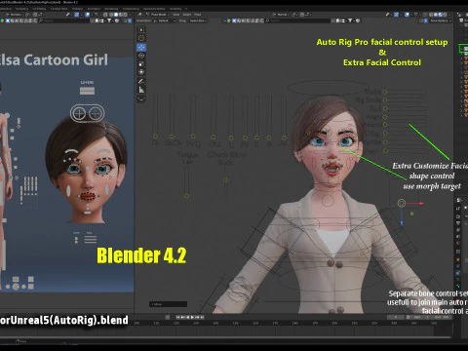Switch to Rendering workspace tab
Screen dimensions: 468x351
click(111, 9)
